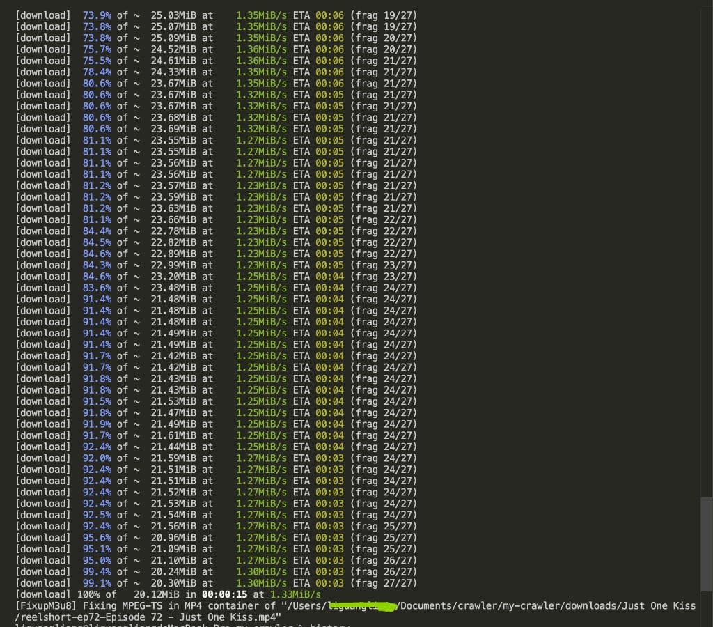Viewport: 713px width, 627px height.
Task: Click the bold '00:00:15' elapsed time
Action: tap(225, 595)
